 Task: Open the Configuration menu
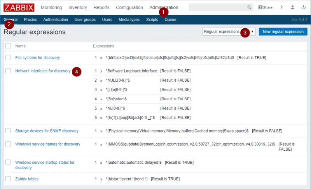[129, 7]
